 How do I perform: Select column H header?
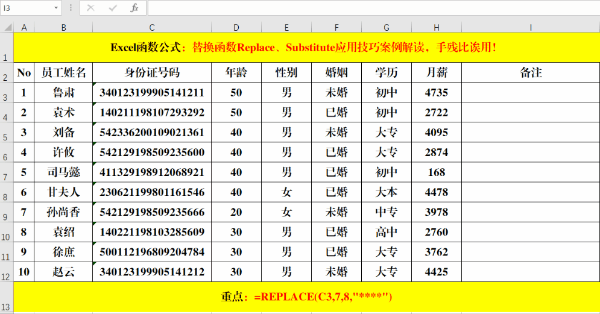(x=437, y=27)
